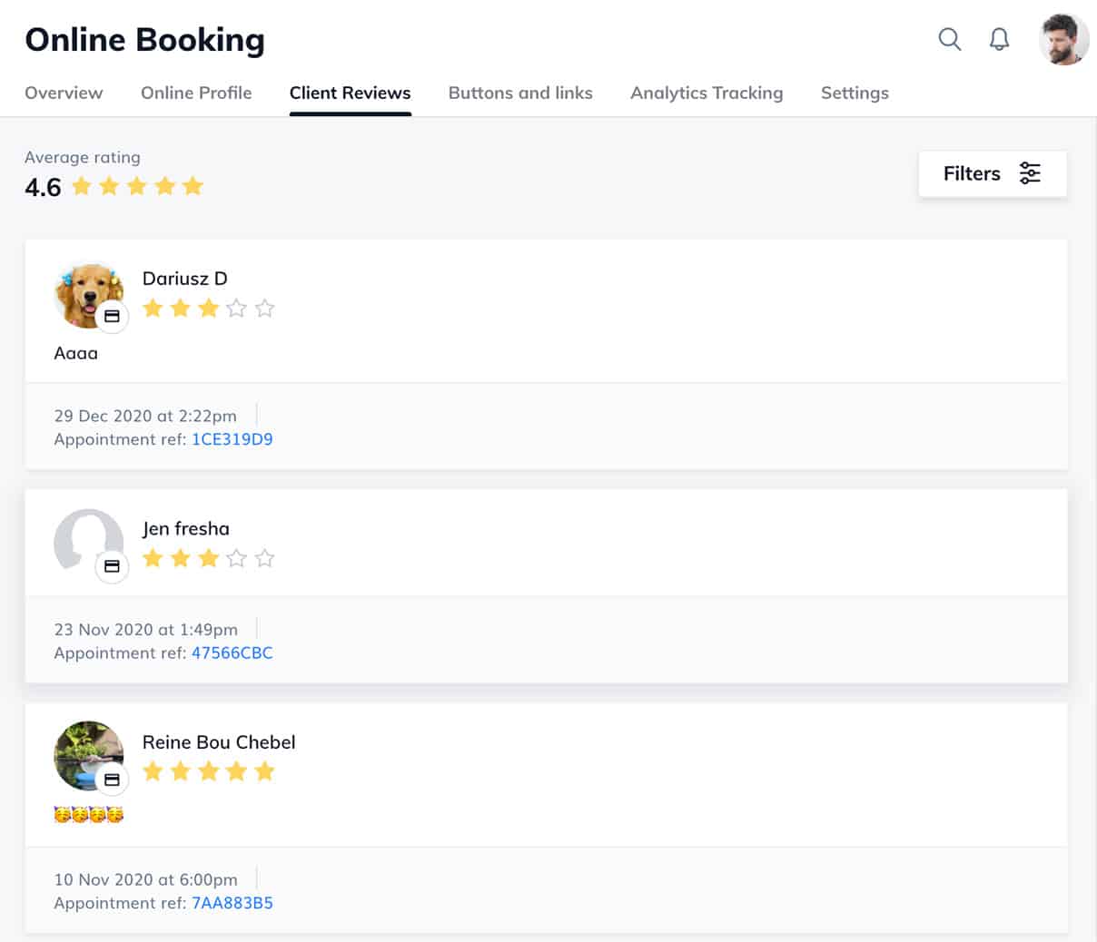1097x942 pixels.
Task: Open the Buttons and links tab
Action: (520, 93)
